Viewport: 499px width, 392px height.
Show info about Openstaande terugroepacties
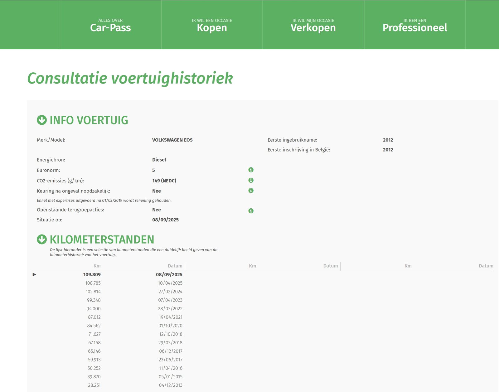point(251,211)
